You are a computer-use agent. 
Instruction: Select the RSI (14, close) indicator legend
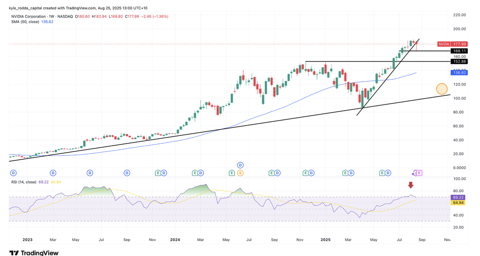pyautogui.click(x=24, y=182)
